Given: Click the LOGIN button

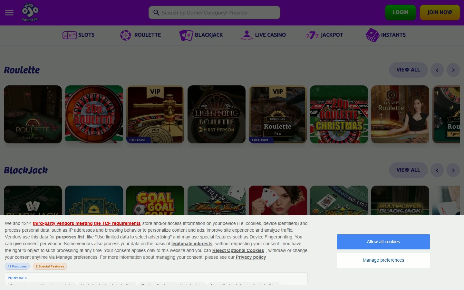Looking at the screenshot, I should (x=401, y=13).
